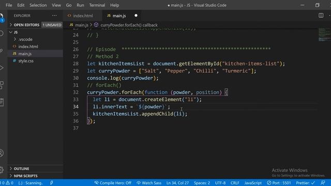Click unsaved dot on main.js tab
This screenshot has height=186, width=331.
tap(136, 16)
